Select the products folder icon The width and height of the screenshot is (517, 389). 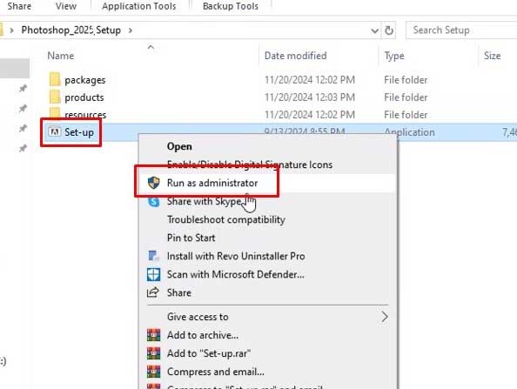coord(55,97)
